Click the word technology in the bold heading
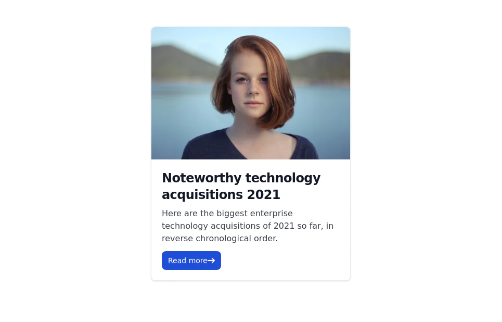This screenshot has width=502, height=322. 283,179
